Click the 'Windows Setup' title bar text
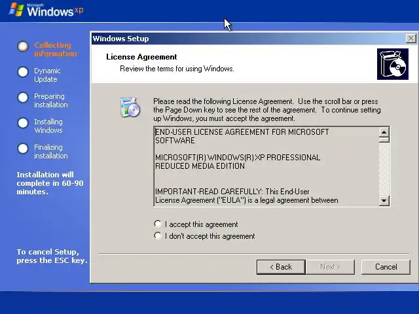Image resolution: width=419 pixels, height=314 pixels. [120, 39]
